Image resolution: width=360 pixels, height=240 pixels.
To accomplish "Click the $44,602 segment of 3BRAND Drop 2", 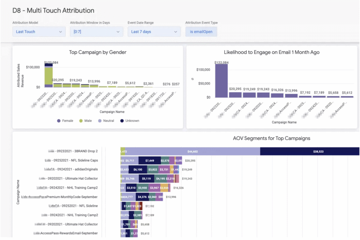I will pos(192,151).
